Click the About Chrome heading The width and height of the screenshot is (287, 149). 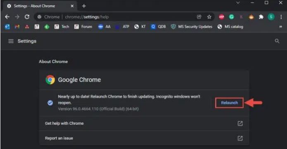pyautogui.click(x=53, y=62)
